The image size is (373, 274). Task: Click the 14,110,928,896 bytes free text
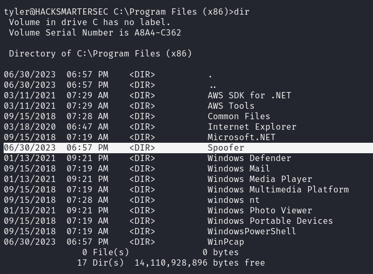[x=199, y=262]
